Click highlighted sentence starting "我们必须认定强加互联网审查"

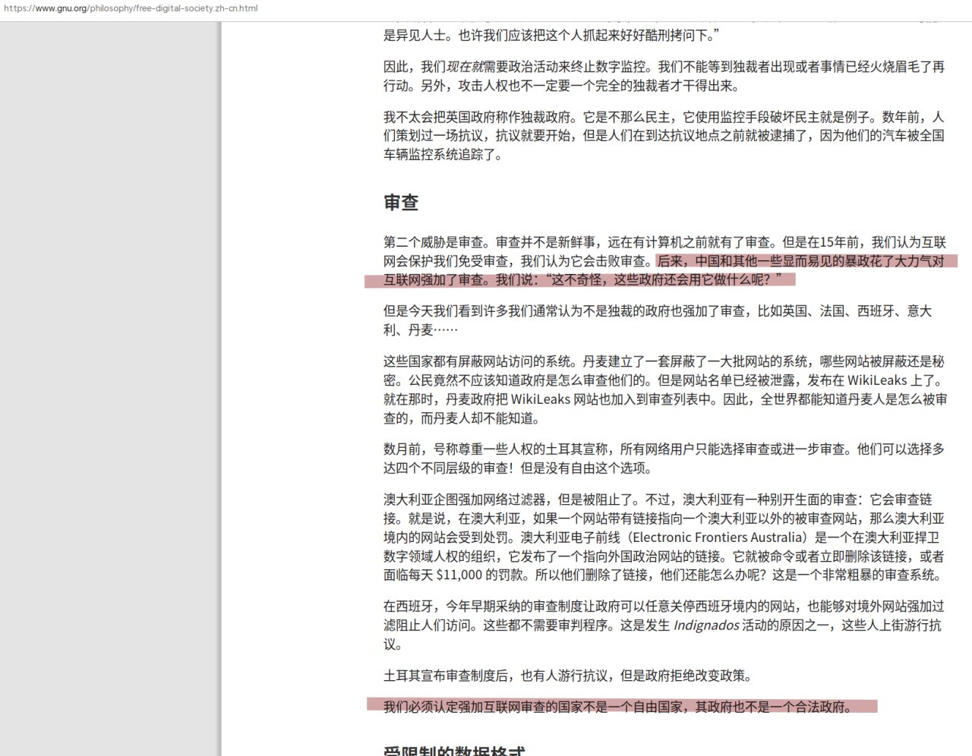tap(617, 707)
